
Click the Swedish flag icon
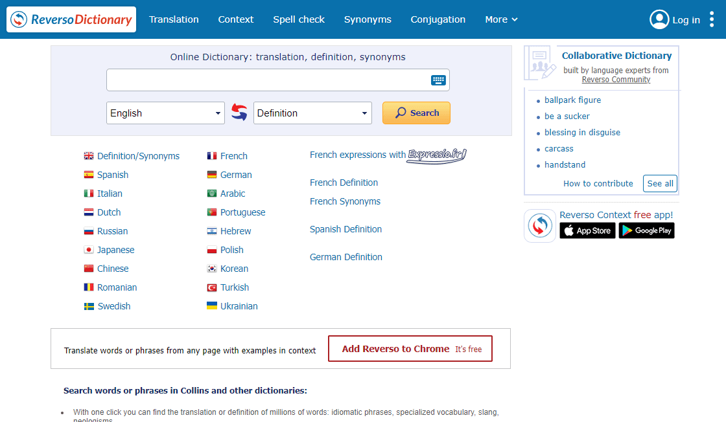pos(89,306)
